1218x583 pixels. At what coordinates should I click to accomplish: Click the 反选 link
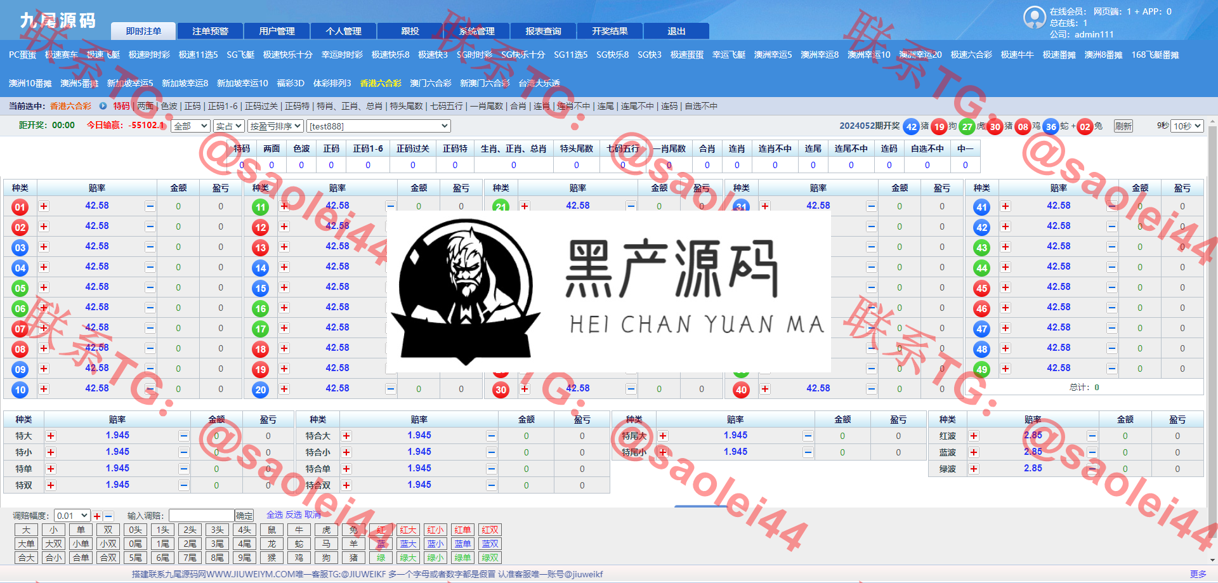click(x=294, y=514)
